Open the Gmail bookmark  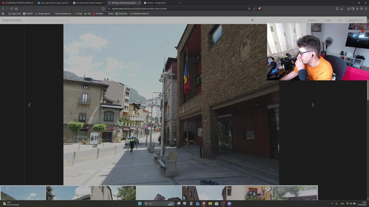78,14
